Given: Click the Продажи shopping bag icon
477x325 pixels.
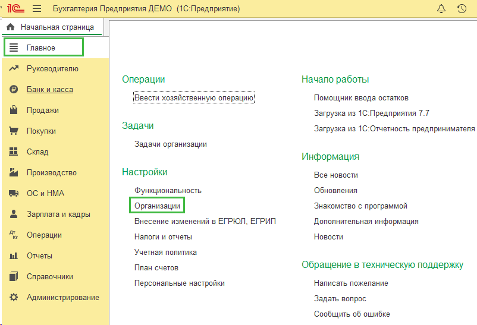Looking at the screenshot, I should click(14, 110).
